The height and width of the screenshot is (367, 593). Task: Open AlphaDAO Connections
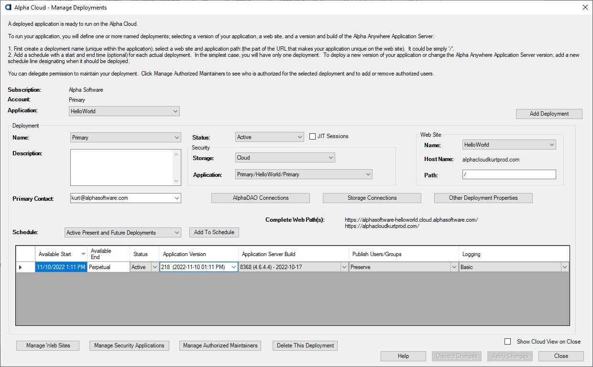[261, 198]
